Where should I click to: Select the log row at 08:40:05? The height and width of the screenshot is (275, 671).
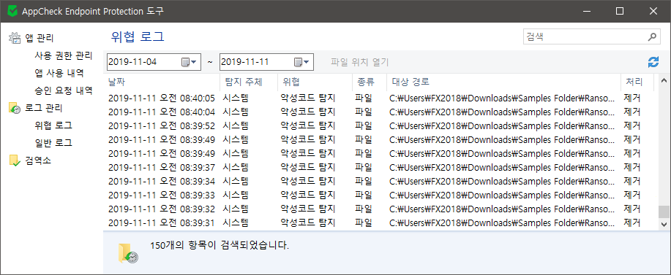pyautogui.click(x=381, y=98)
